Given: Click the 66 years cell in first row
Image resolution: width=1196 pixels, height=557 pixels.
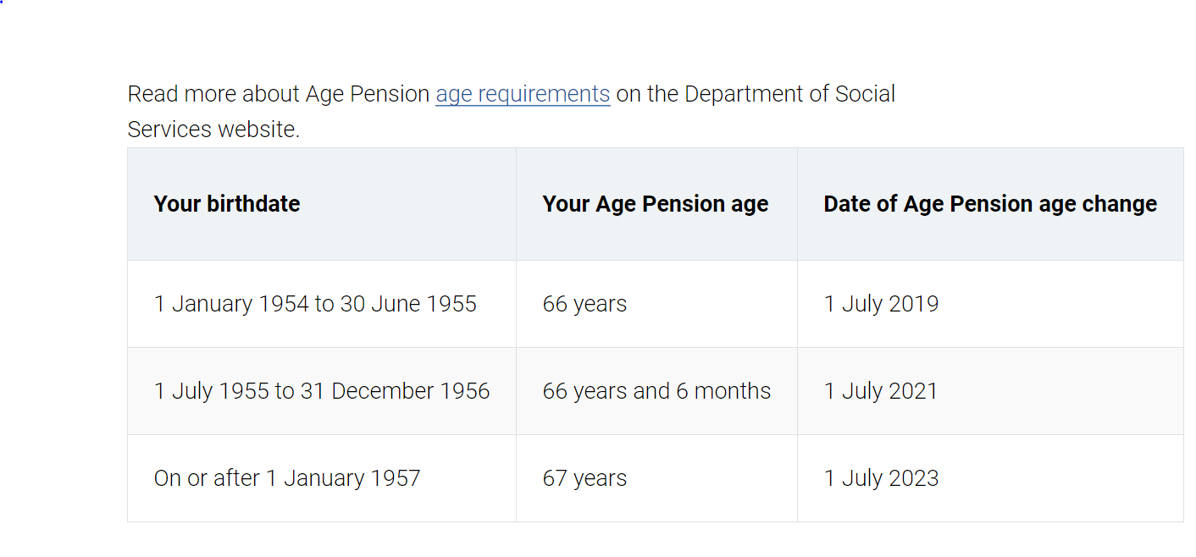Looking at the screenshot, I should (x=584, y=304).
